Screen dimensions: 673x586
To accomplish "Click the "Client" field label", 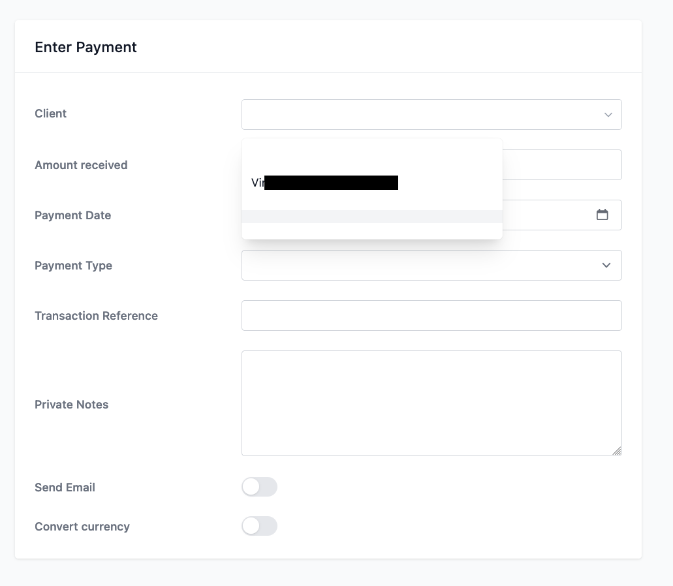I will [51, 114].
